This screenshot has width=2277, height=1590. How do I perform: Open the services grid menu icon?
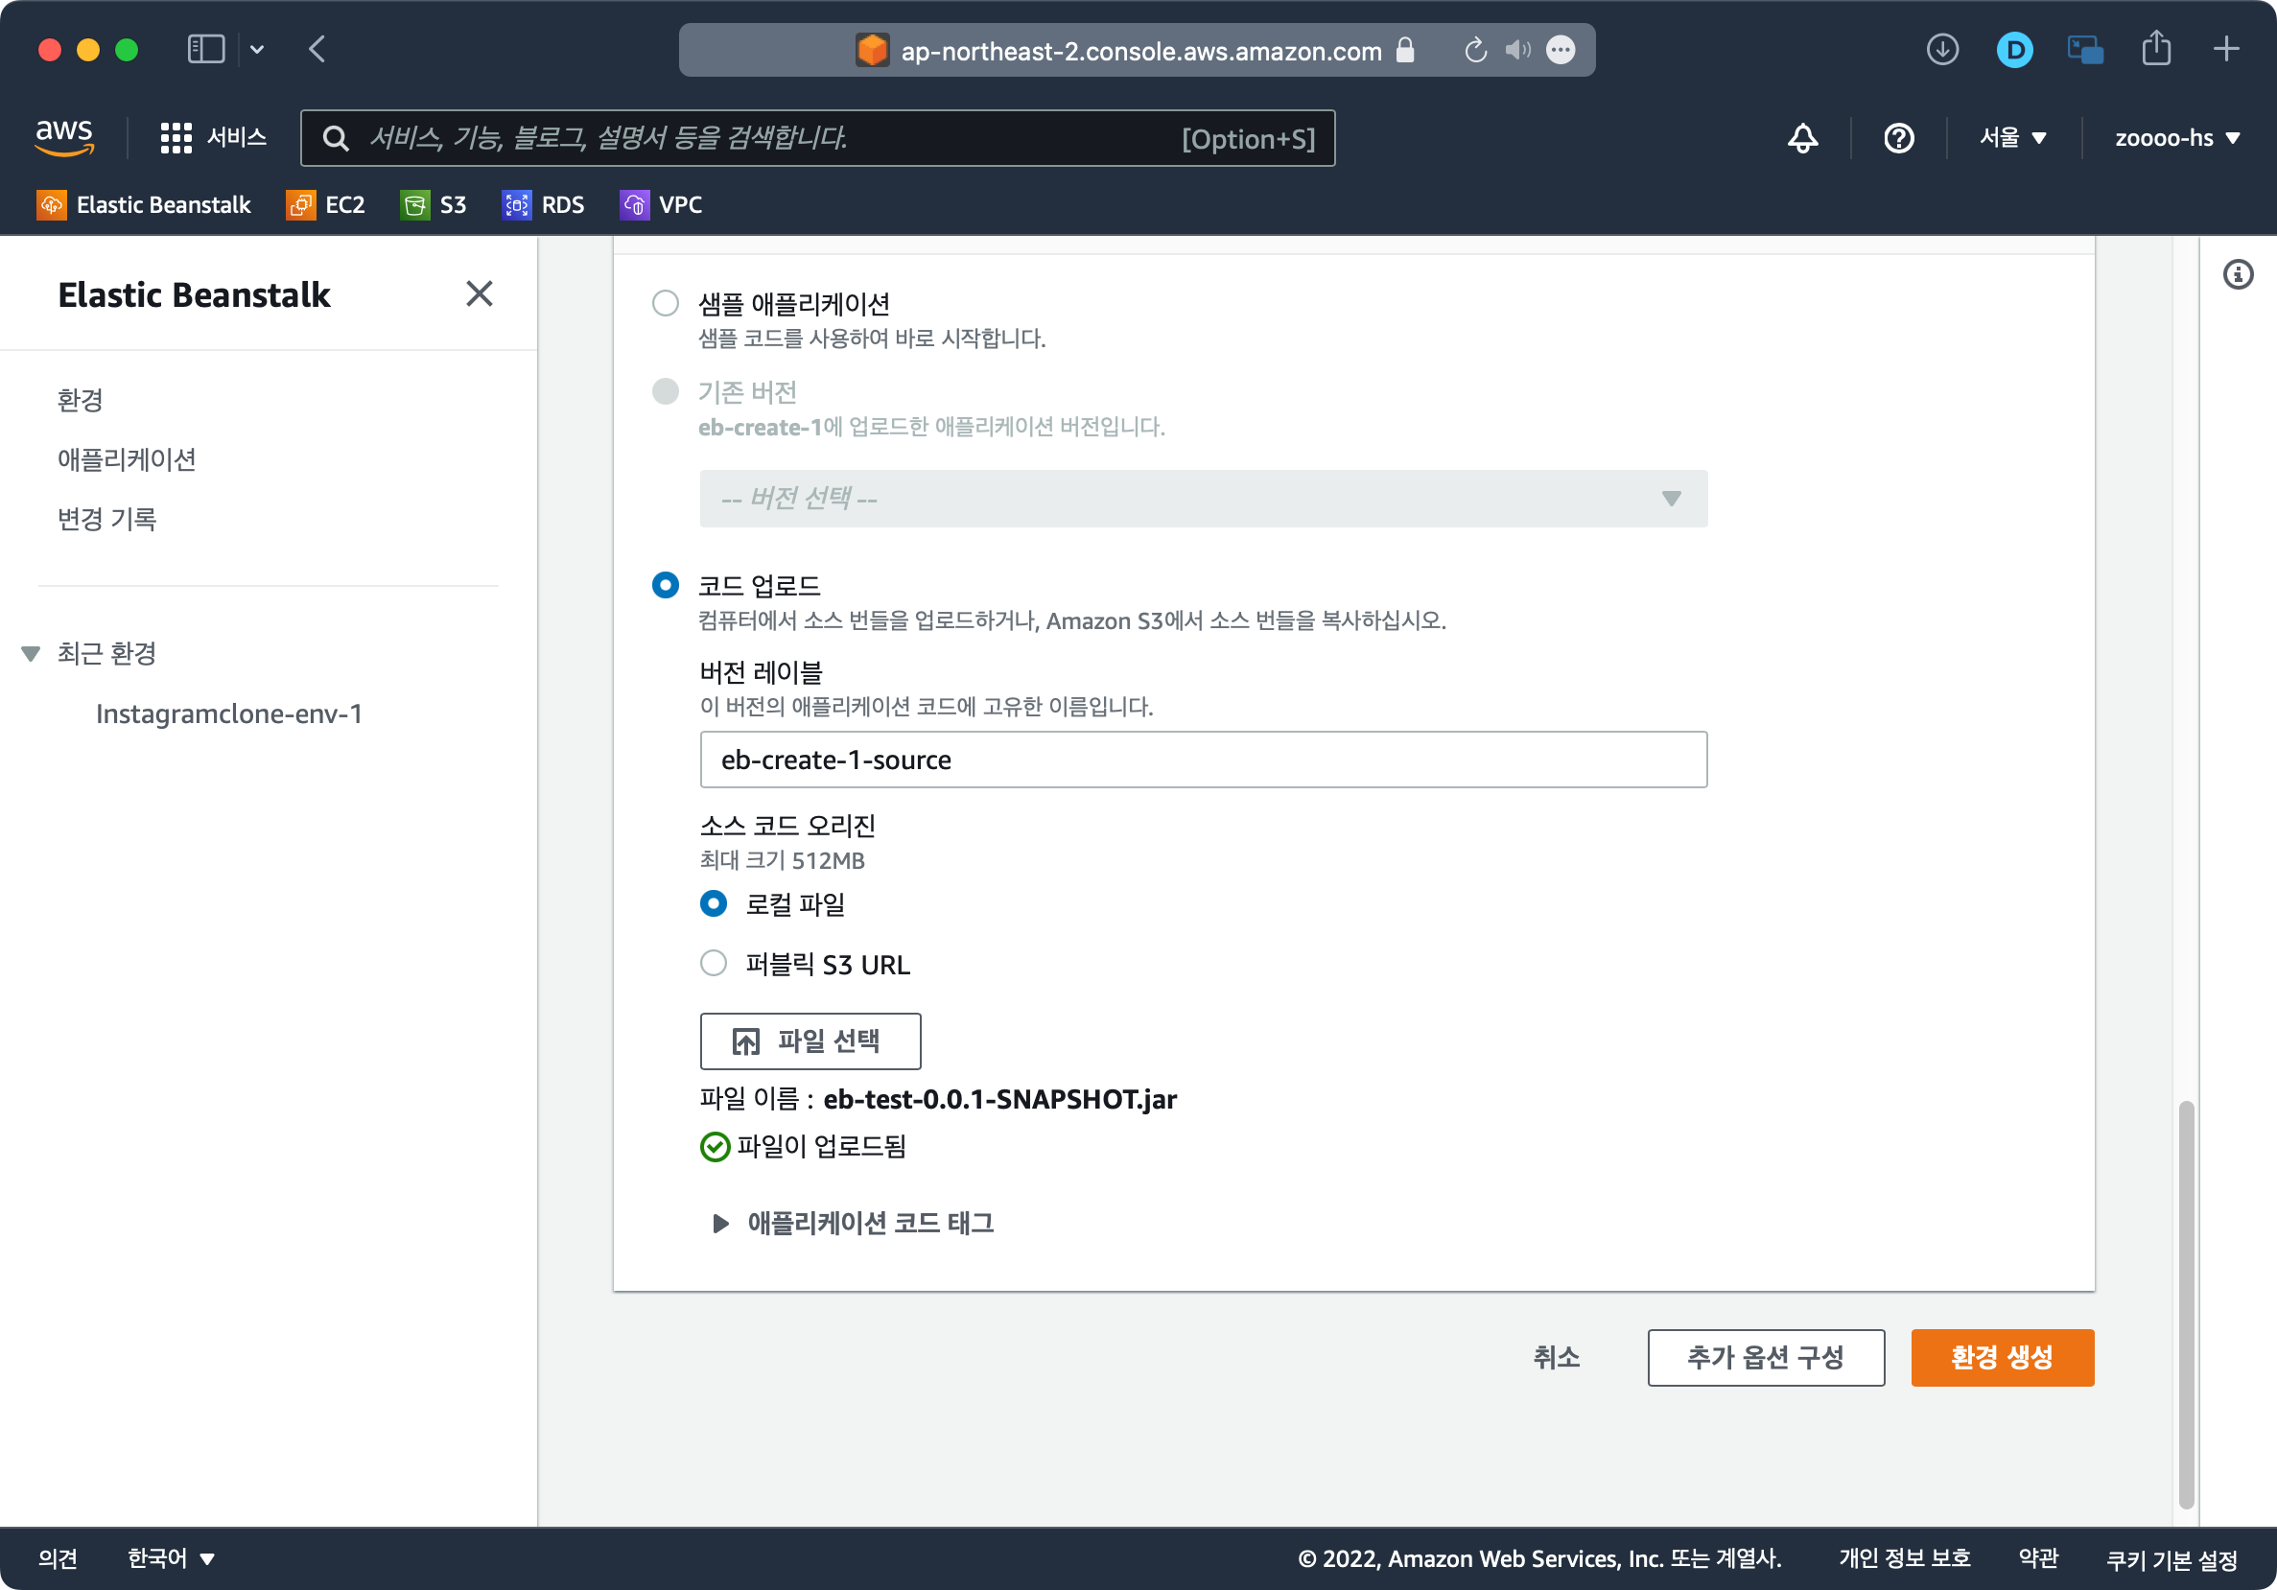click(x=176, y=138)
